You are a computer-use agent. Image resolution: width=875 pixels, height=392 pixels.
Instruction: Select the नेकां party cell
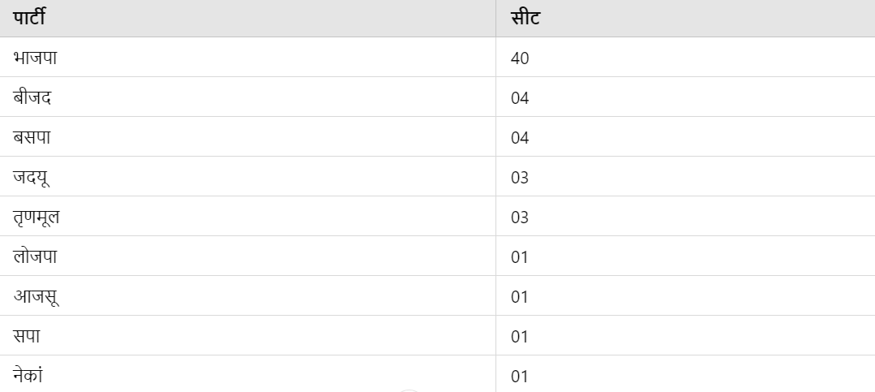click(248, 373)
